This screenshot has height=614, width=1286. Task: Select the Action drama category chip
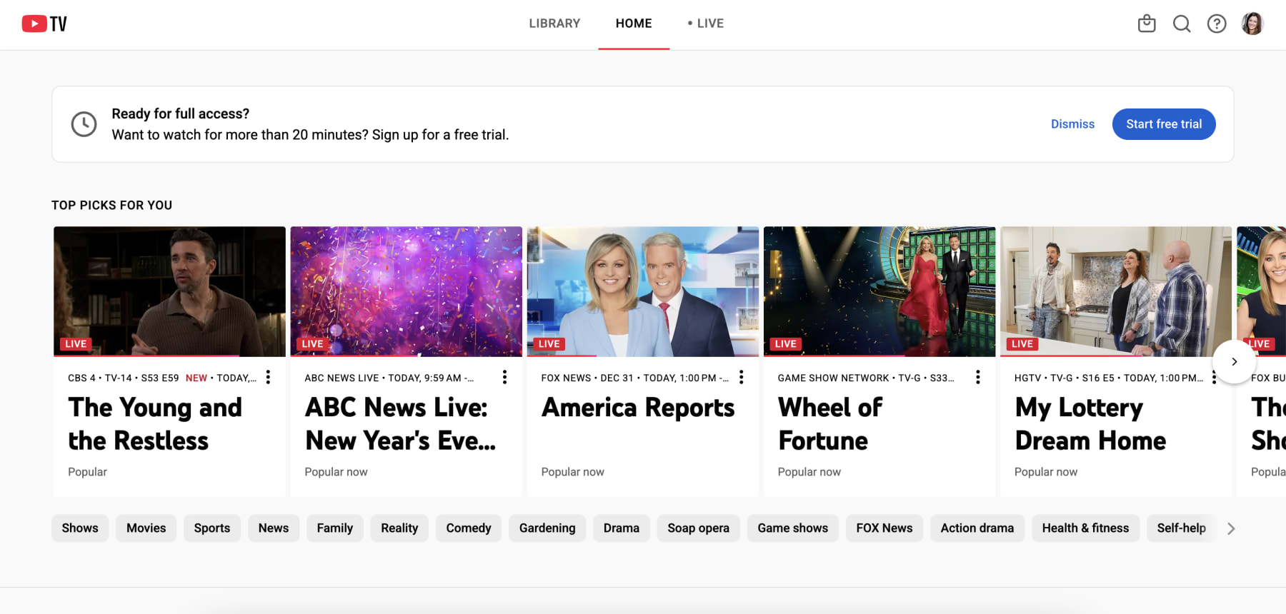tap(977, 528)
